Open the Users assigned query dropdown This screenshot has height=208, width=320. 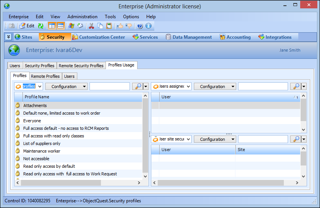tap(172, 87)
